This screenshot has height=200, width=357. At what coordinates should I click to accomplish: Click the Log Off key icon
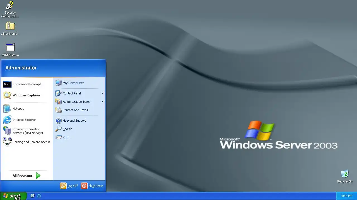point(63,186)
